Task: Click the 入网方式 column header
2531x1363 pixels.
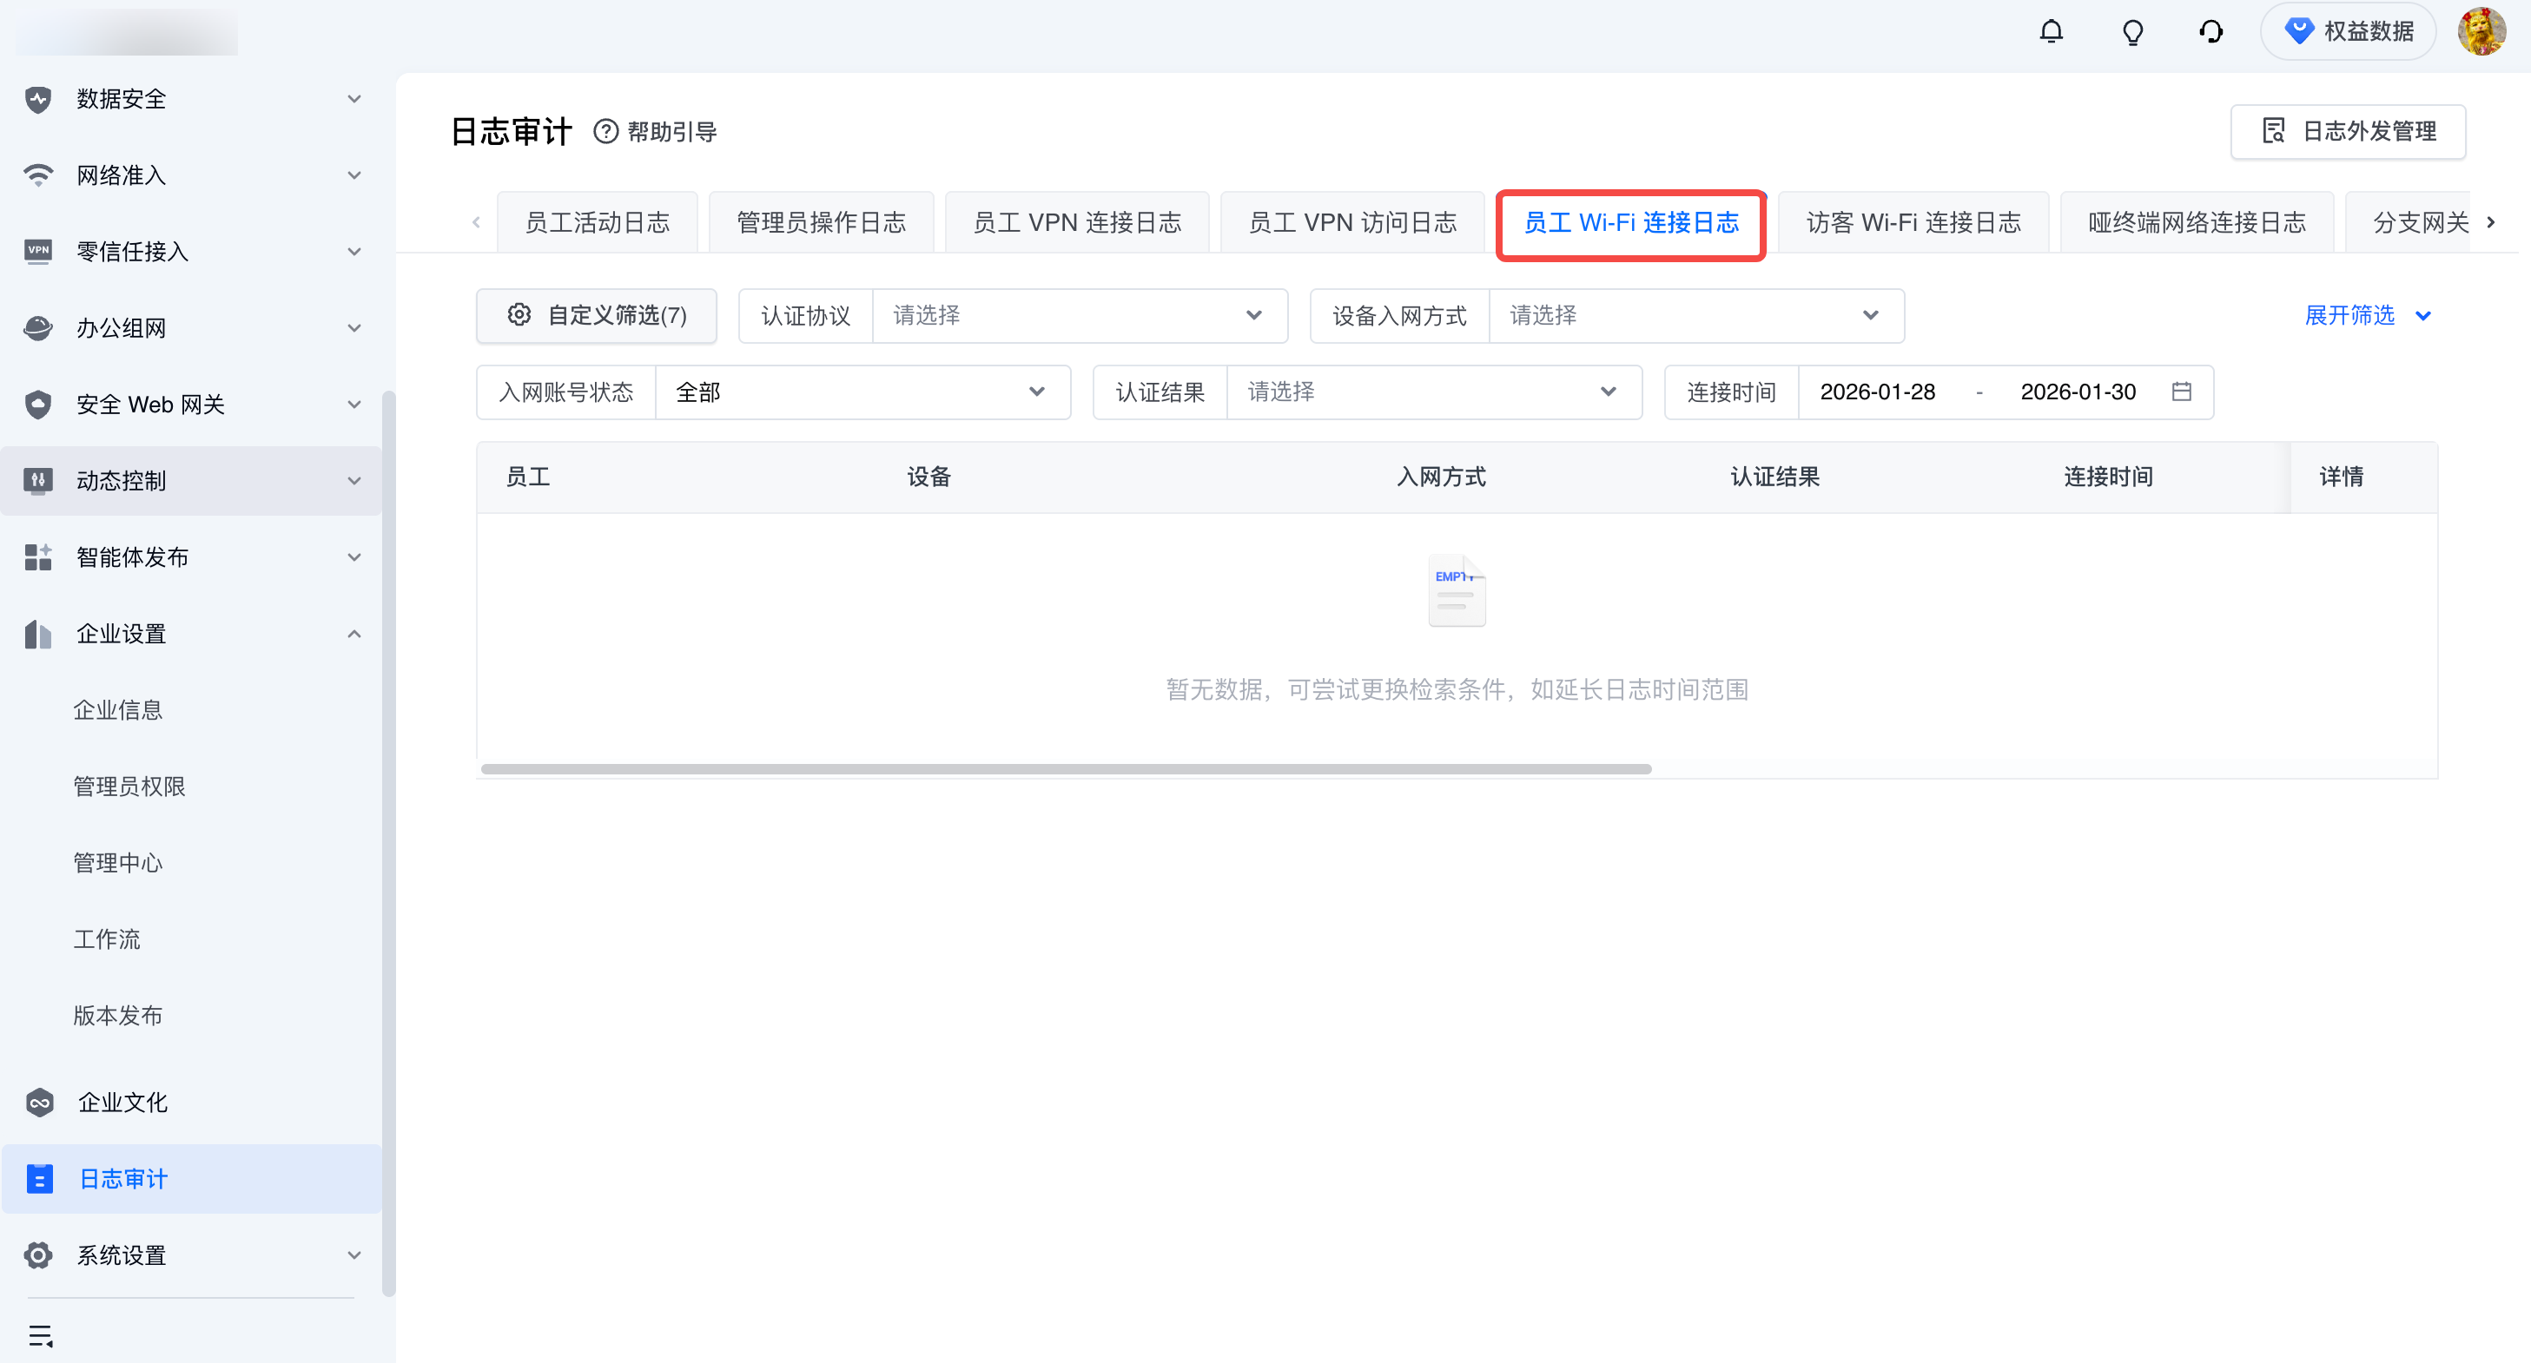Action: point(1440,477)
